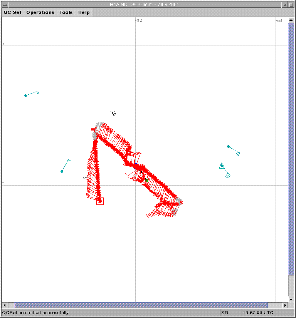Open the Tools menu
The height and width of the screenshot is (318, 296).
(66, 12)
